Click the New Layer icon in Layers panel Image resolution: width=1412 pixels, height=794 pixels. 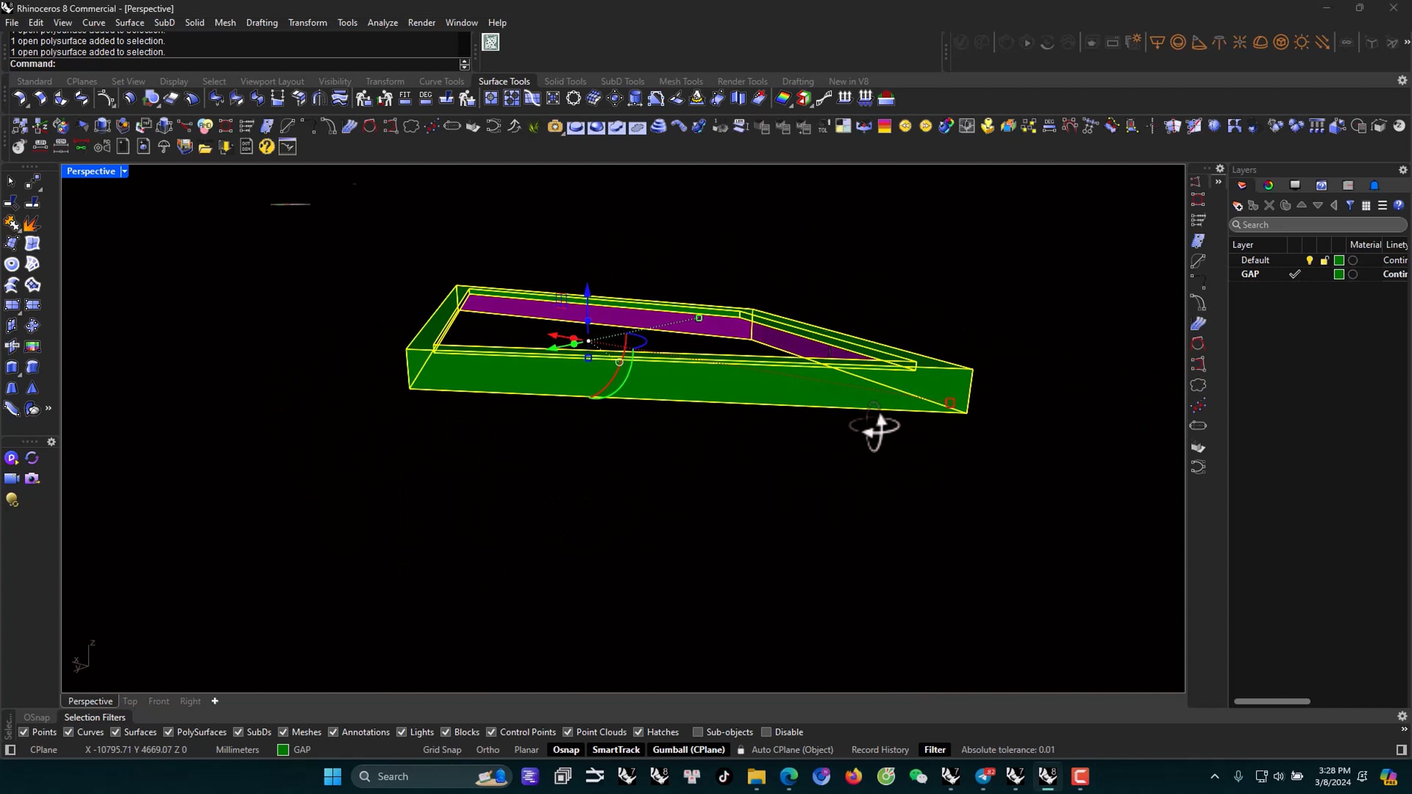[x=1237, y=206]
